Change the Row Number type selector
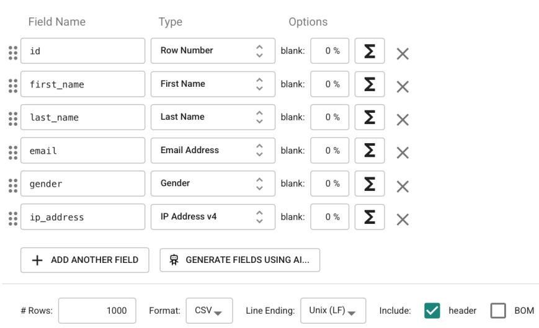Screen dimensions: 539x328 tap(213, 51)
